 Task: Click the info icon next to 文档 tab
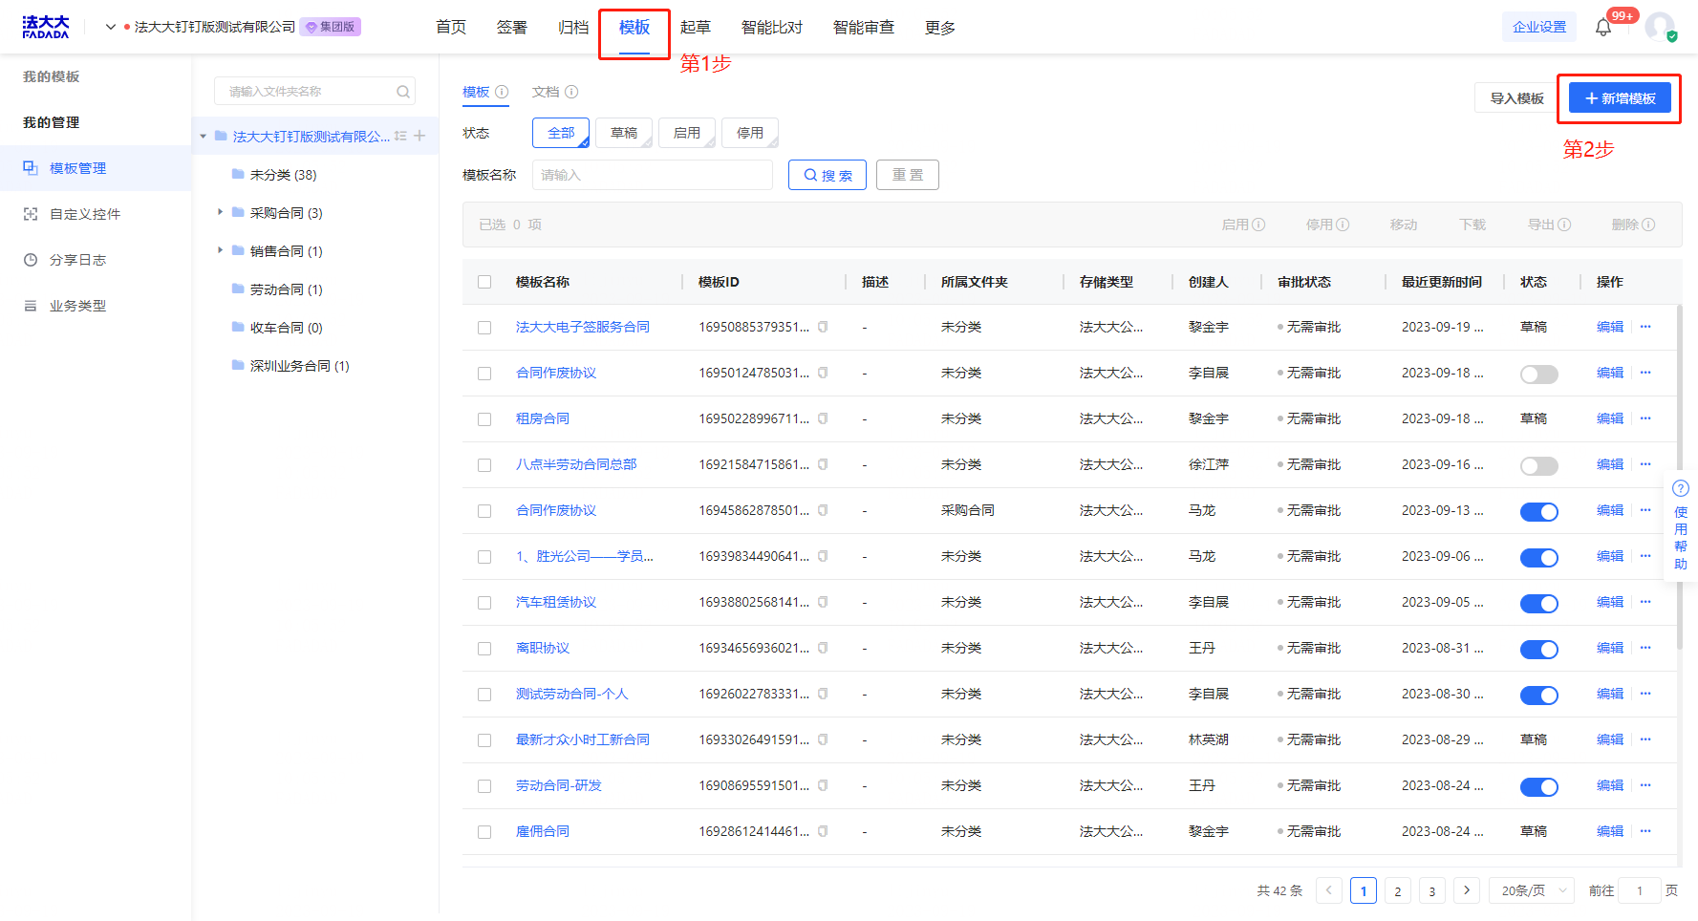(x=571, y=92)
